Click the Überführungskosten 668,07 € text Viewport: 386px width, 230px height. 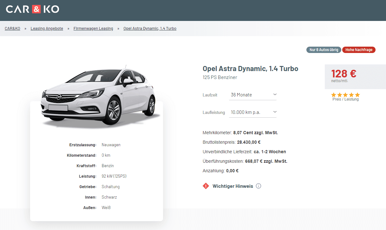(x=245, y=161)
